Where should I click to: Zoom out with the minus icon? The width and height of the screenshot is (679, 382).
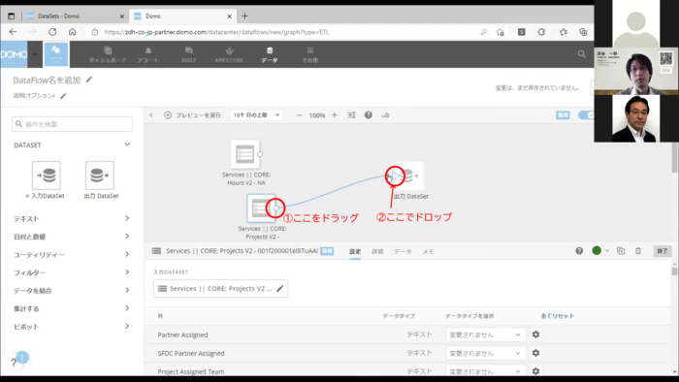pos(299,115)
